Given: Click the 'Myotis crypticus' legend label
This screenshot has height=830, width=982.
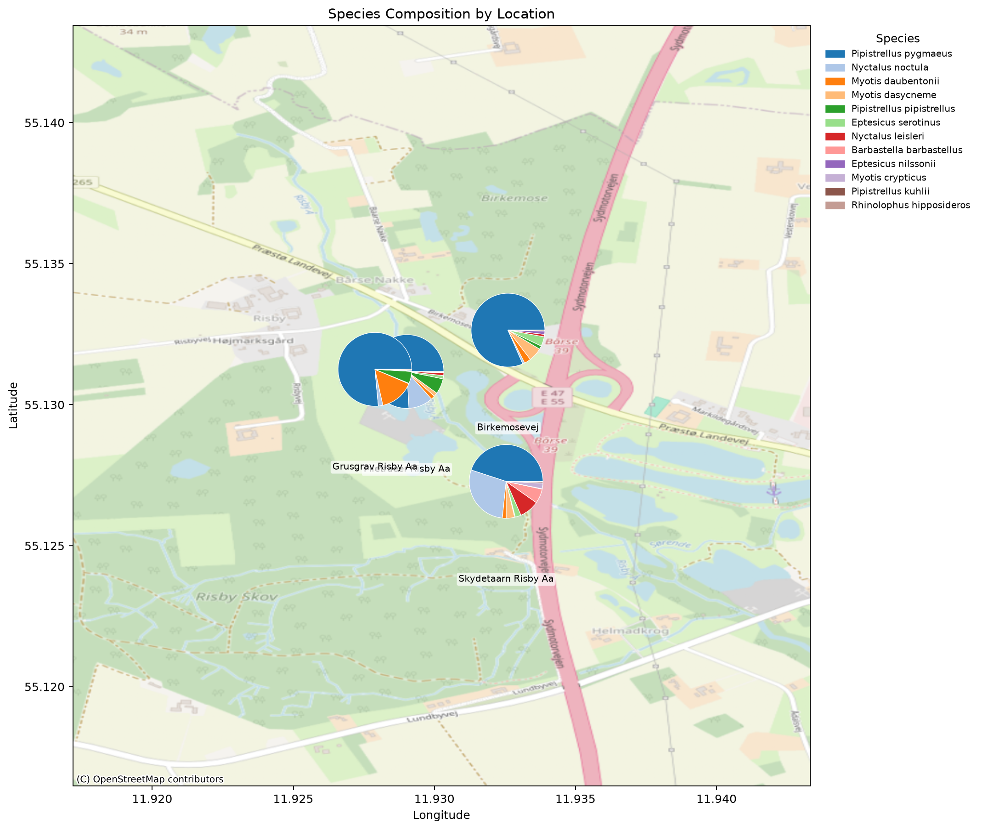Looking at the screenshot, I should (888, 178).
